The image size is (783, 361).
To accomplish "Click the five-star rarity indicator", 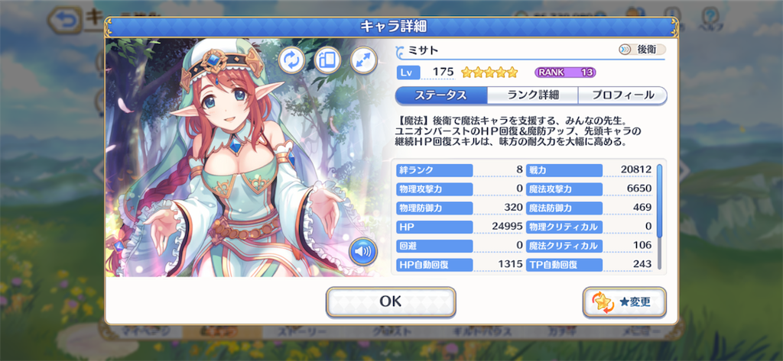I will pos(489,73).
